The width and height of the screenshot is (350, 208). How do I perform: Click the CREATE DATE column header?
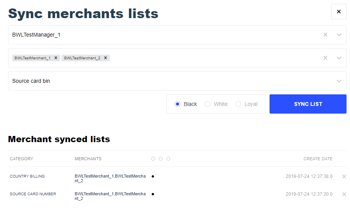(x=318, y=159)
